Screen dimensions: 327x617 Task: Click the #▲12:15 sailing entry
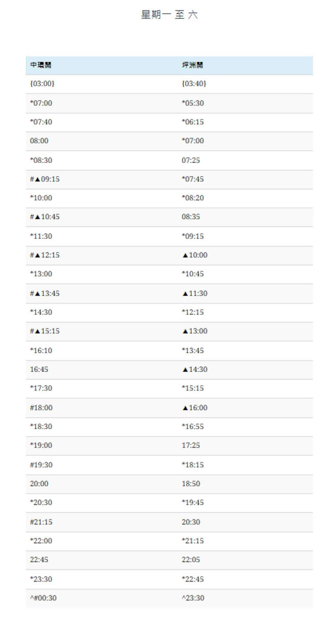45,255
